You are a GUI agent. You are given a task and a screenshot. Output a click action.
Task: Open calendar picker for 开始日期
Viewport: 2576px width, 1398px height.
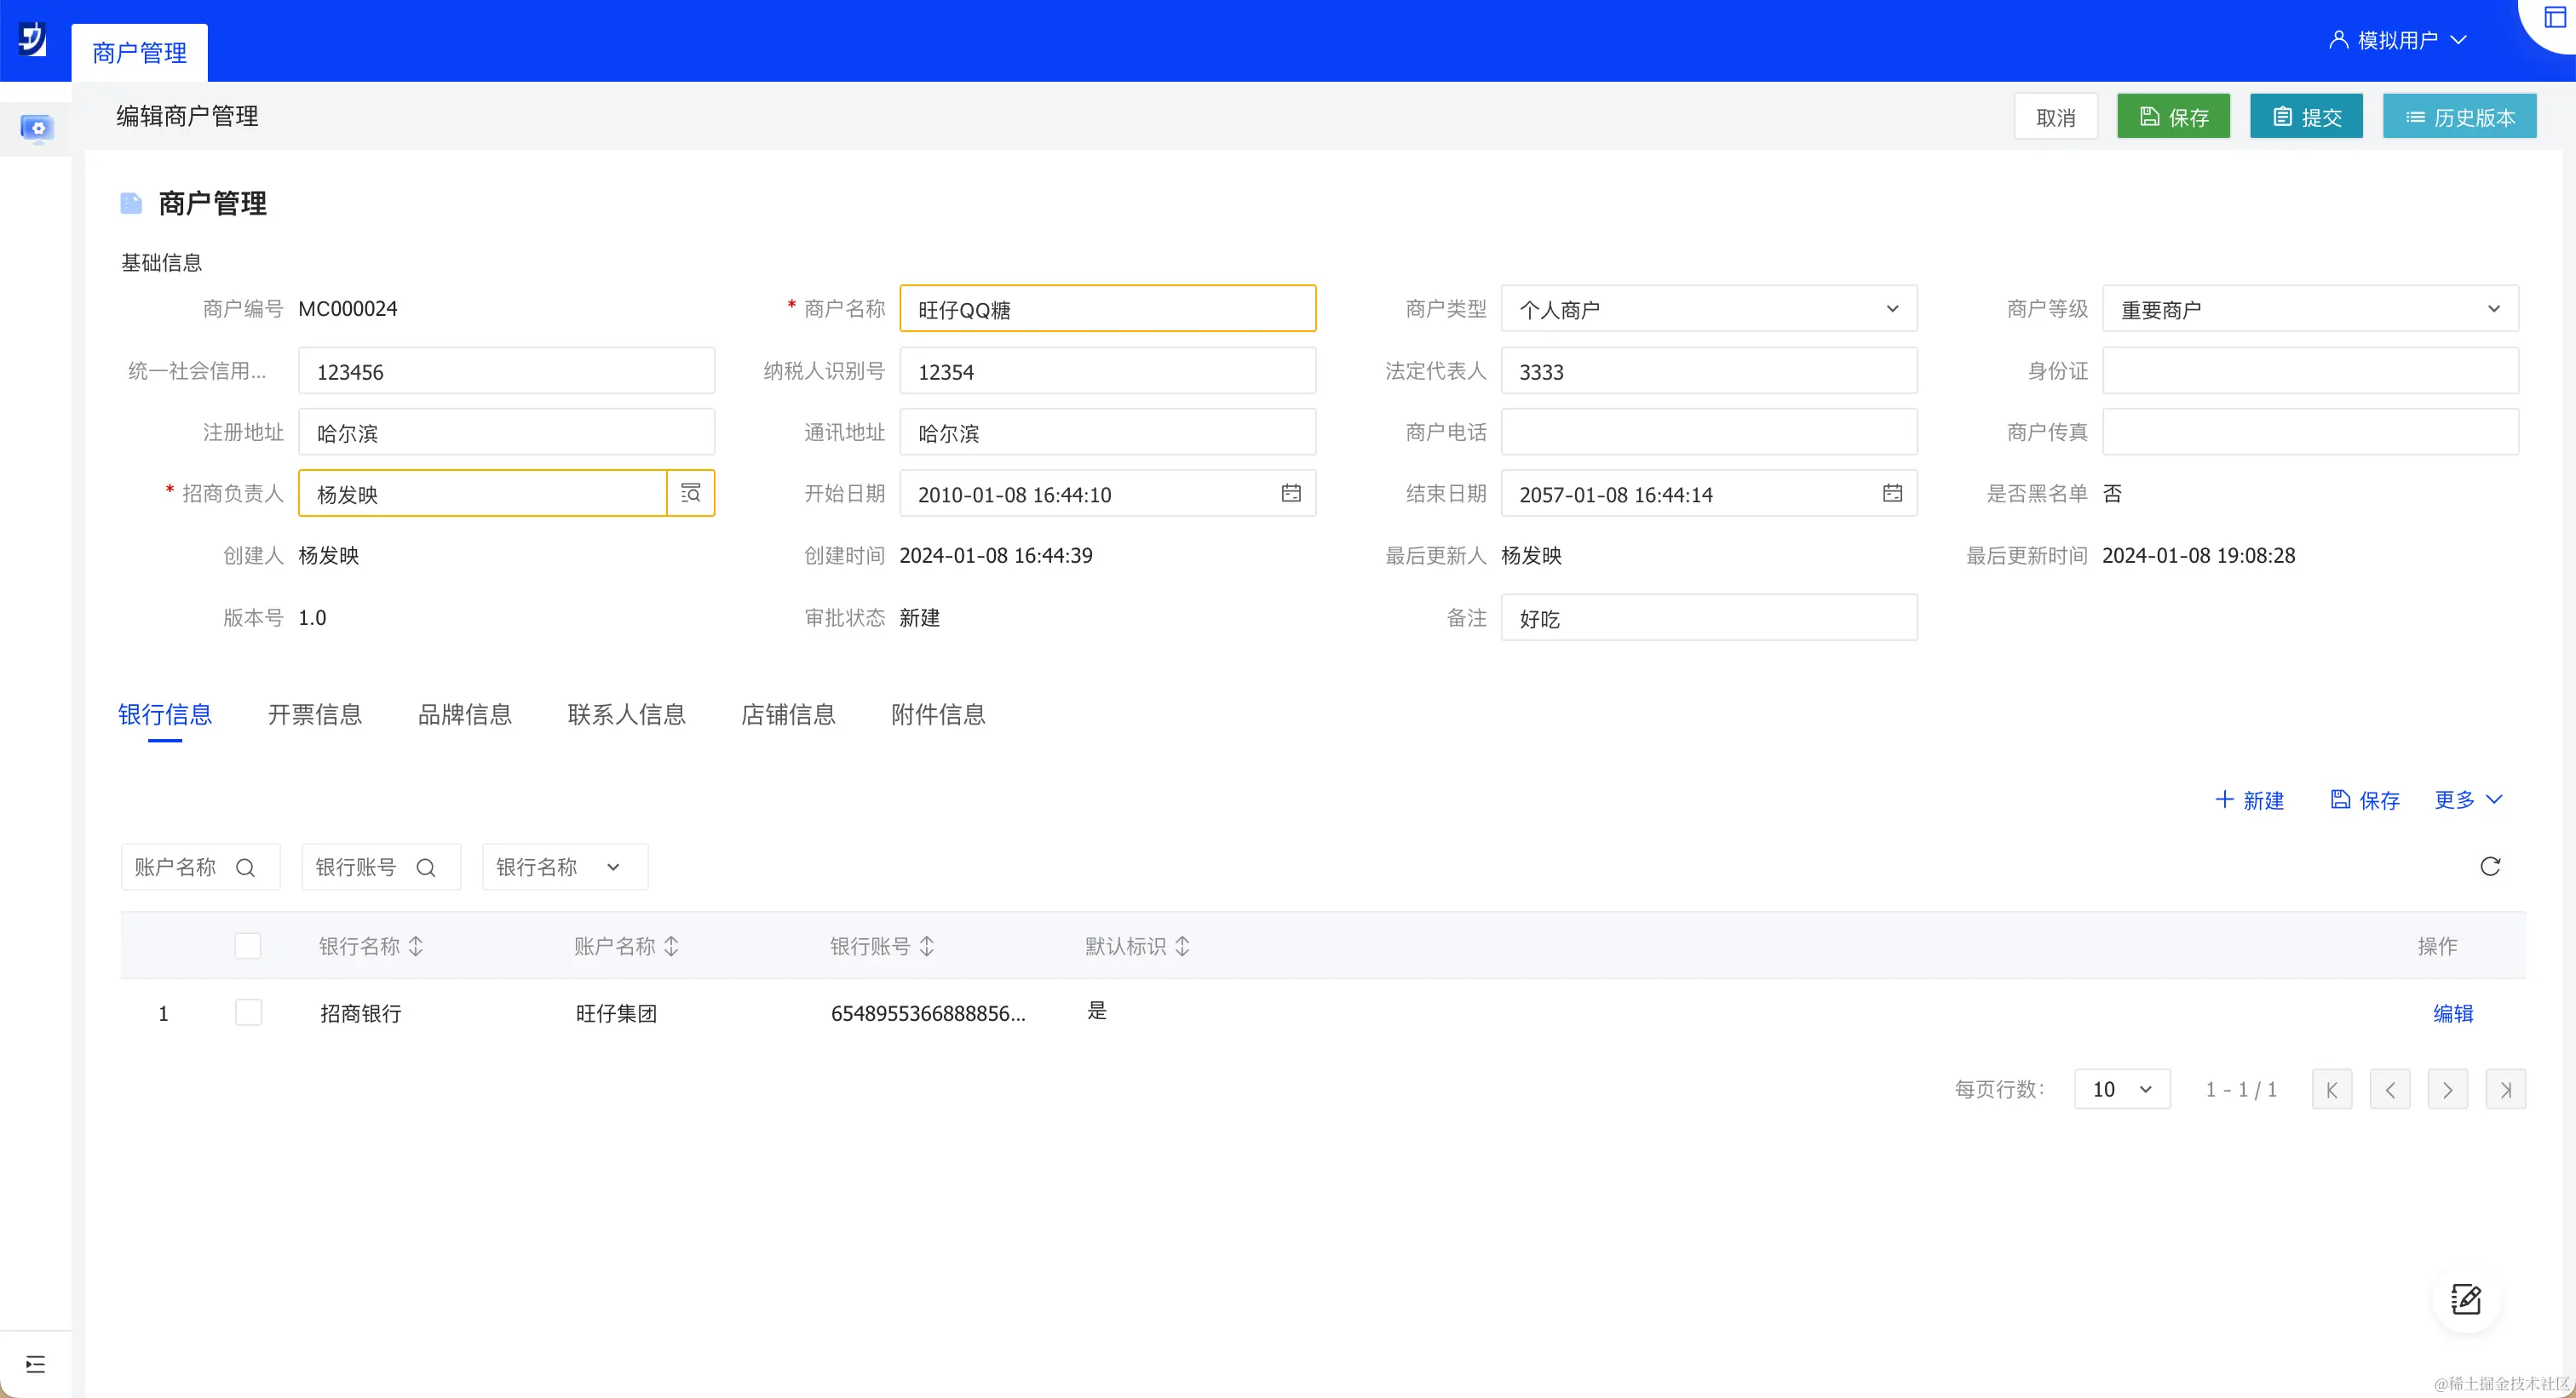1290,494
